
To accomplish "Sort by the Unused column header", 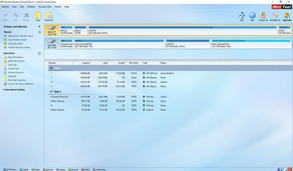I will 116,63.
